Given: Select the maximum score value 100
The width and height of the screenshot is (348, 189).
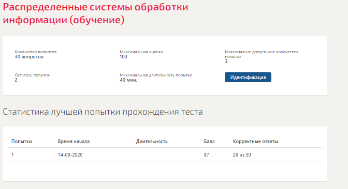Looking at the screenshot, I should pos(123,57).
